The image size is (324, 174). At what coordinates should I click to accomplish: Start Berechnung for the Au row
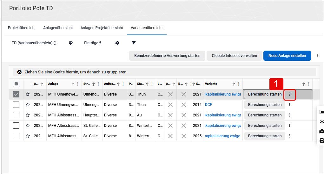click(x=265, y=115)
